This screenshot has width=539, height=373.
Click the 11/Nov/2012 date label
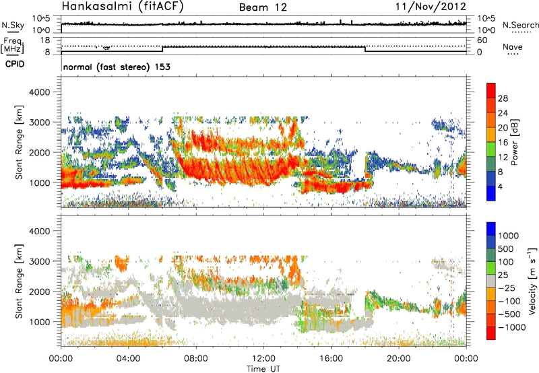pyautogui.click(x=431, y=6)
